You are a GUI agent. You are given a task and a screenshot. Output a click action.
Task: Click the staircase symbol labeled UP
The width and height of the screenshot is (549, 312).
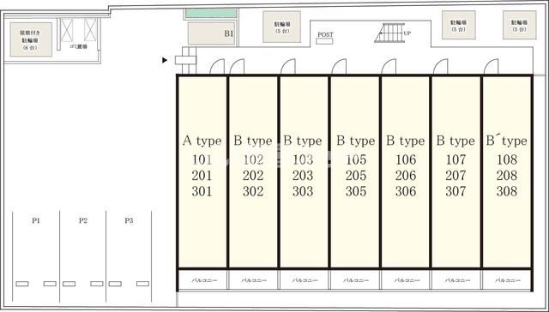[x=389, y=33]
